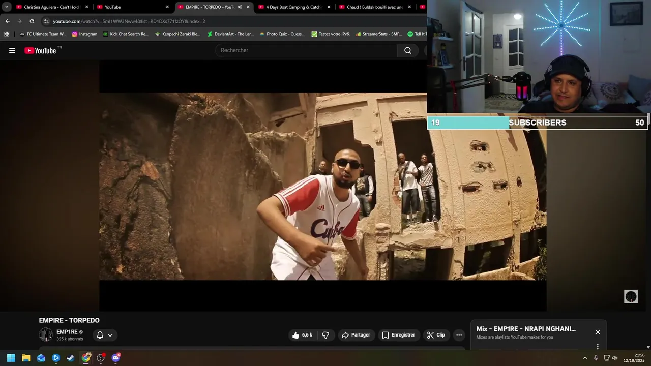The image size is (651, 366).
Task: Save the video with Enregistrer
Action: coord(398,335)
